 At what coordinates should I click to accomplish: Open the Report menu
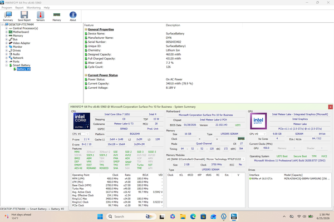(19, 8)
